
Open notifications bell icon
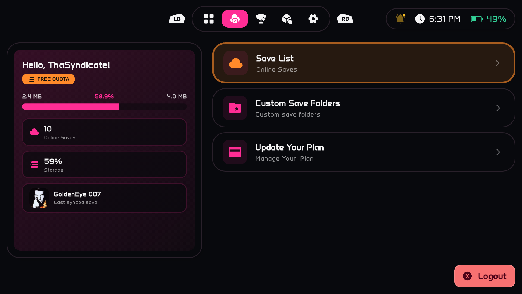[x=400, y=19]
